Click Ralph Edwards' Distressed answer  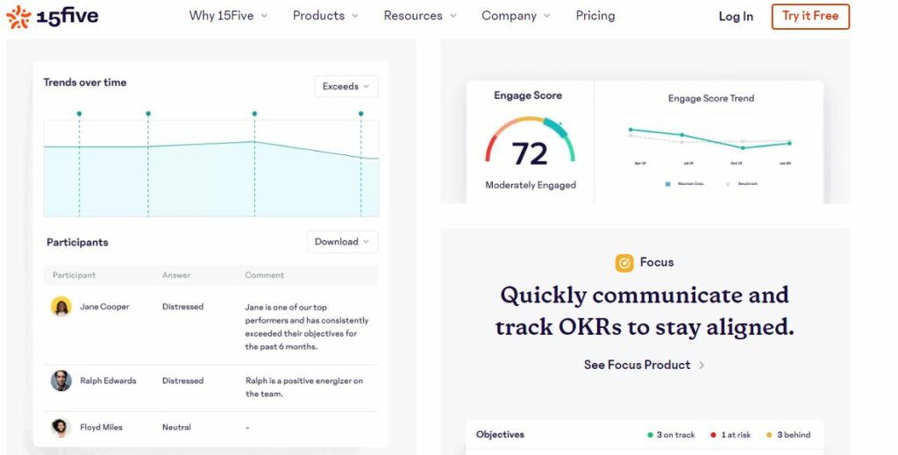point(182,380)
